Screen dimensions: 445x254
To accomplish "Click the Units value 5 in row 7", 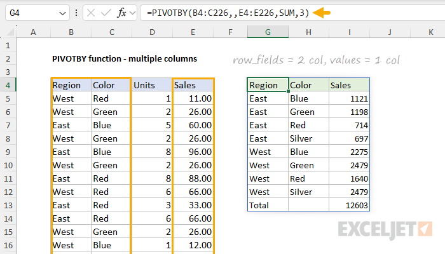I will [x=152, y=125].
